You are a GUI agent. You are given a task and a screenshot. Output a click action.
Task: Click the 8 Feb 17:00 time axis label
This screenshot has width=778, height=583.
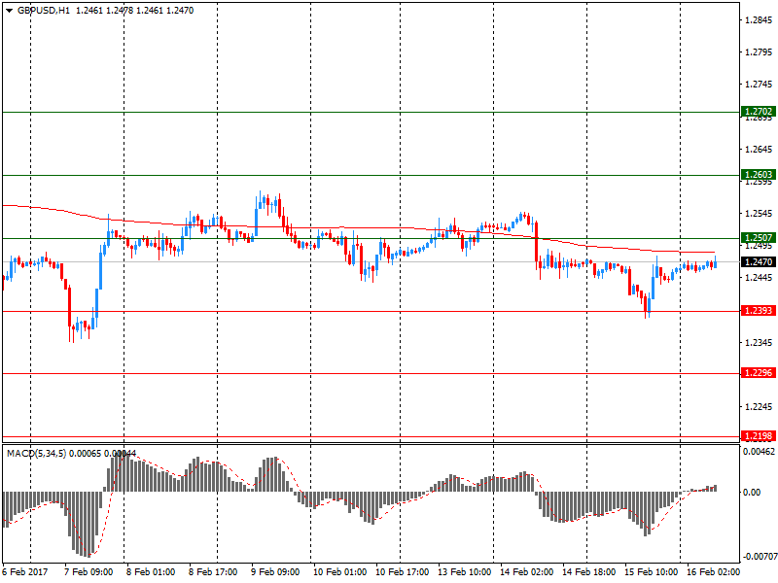point(213,572)
